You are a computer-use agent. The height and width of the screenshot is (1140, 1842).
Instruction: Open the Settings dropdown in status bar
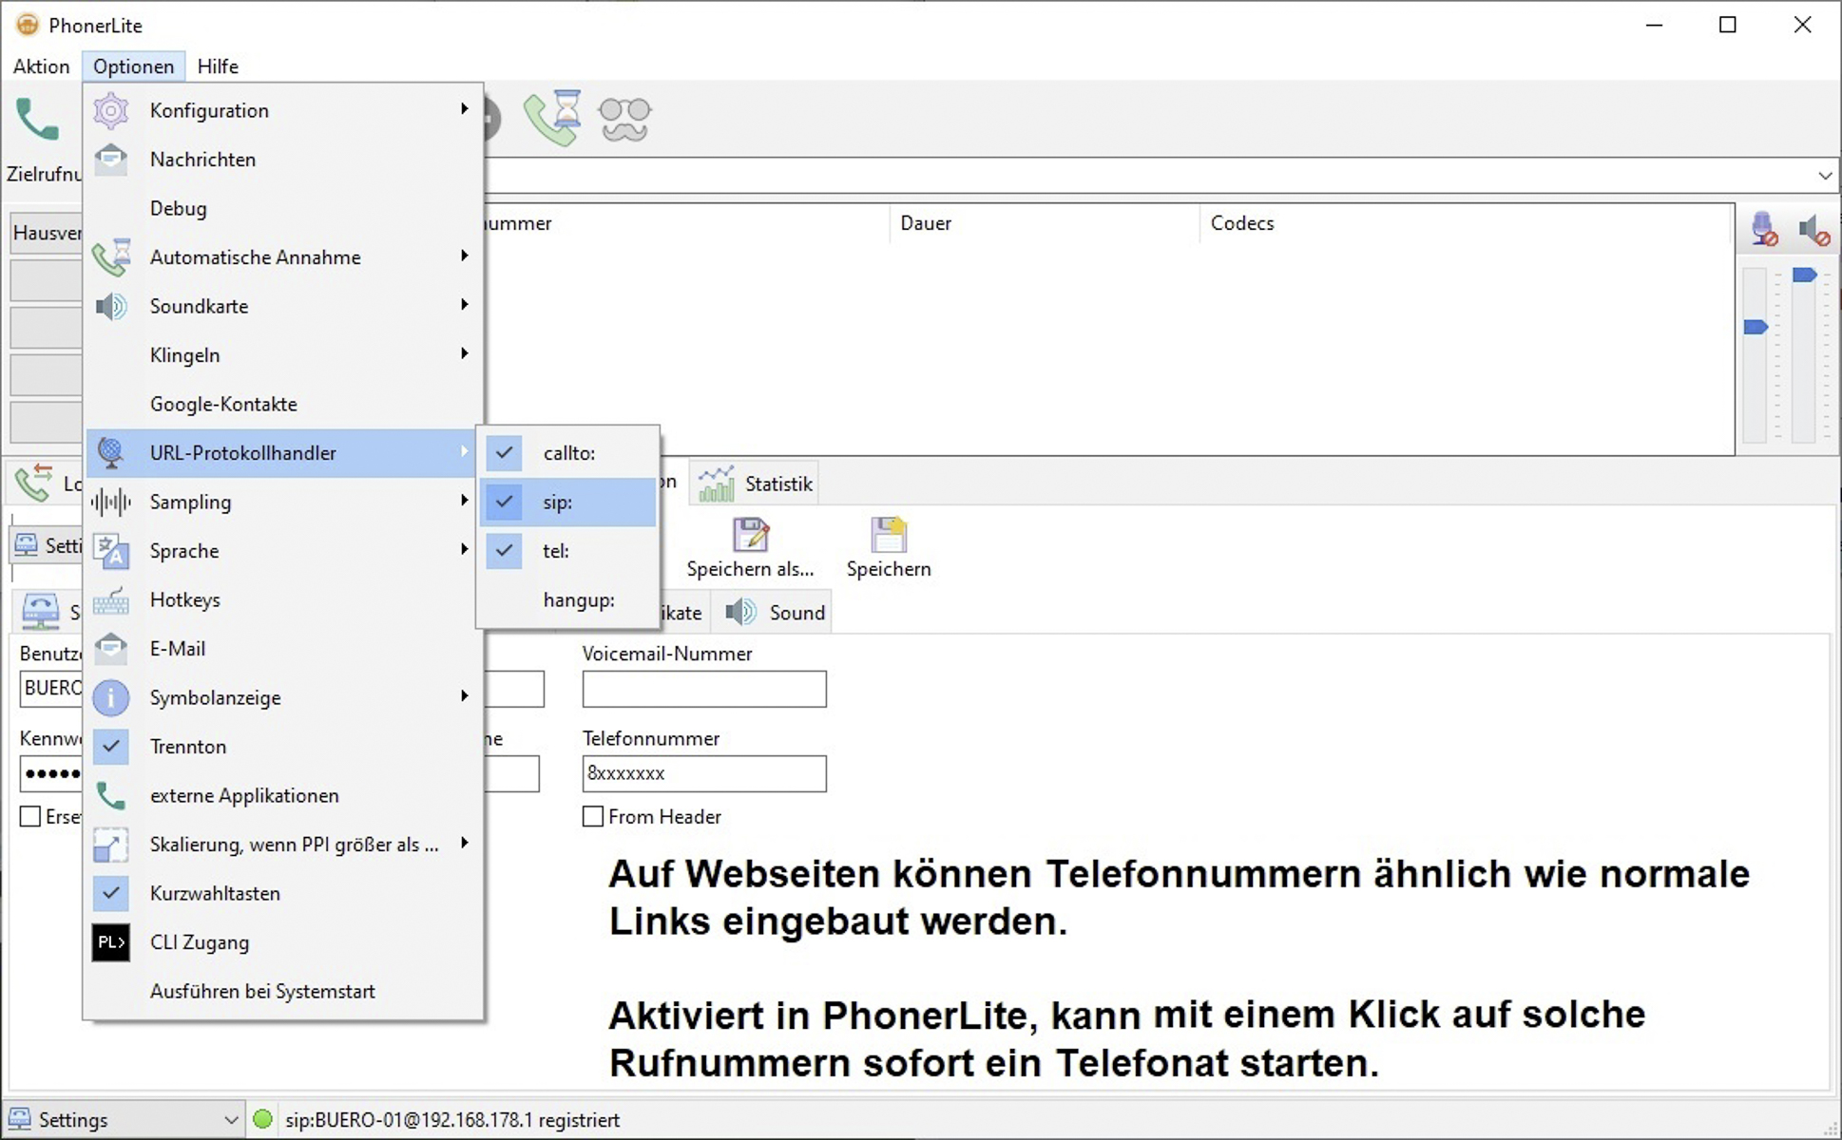pyautogui.click(x=230, y=1120)
